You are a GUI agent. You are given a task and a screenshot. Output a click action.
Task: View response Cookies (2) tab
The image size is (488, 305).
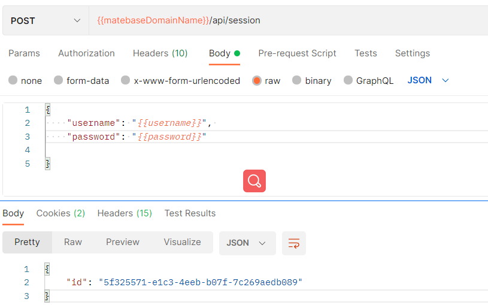[x=60, y=213]
